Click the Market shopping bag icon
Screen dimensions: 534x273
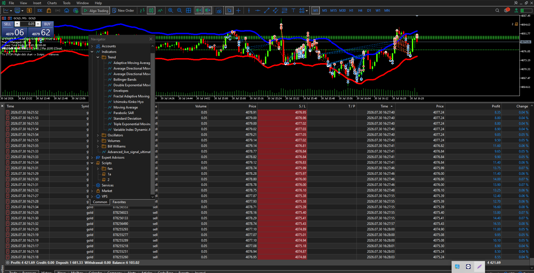pyautogui.click(x=49, y=11)
